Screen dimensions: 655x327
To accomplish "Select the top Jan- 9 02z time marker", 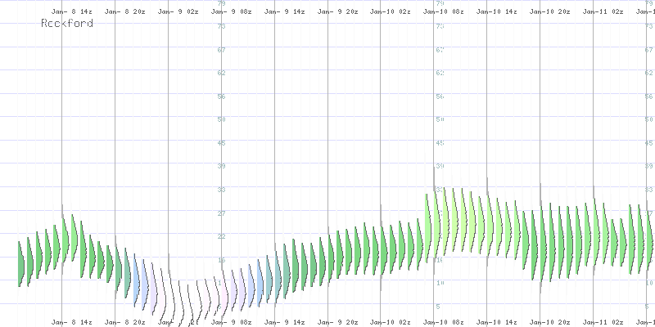I will click(x=178, y=12).
